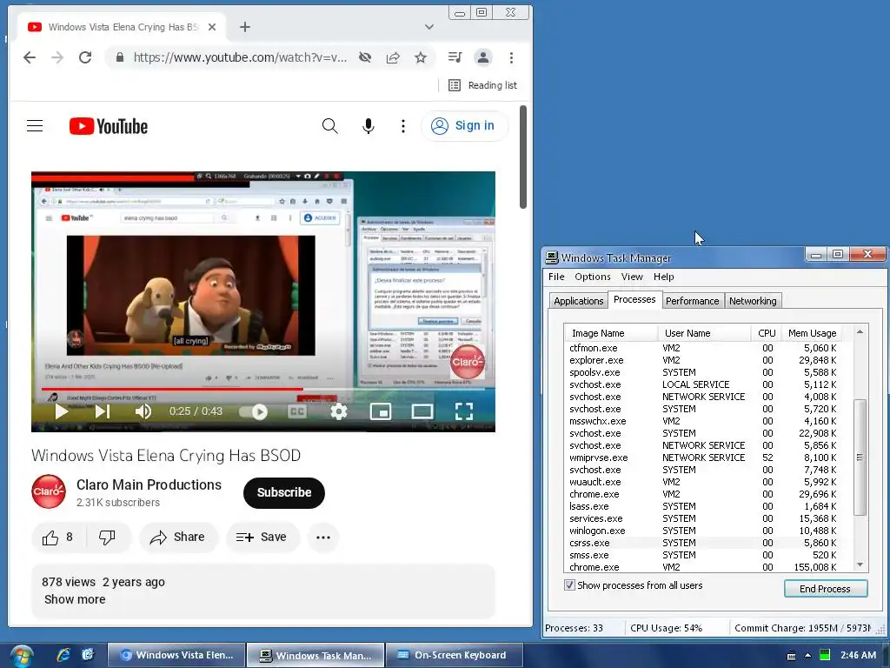Screen dimensions: 890x668
Task: Search with voice microphone icon
Action: click(369, 125)
